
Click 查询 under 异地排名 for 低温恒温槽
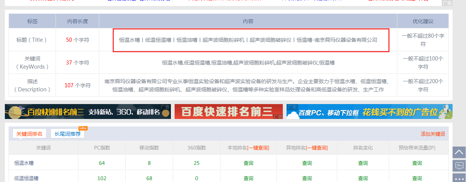pos(307,178)
